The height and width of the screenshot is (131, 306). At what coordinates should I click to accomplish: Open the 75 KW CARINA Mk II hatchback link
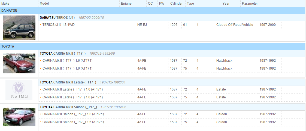point(68,68)
